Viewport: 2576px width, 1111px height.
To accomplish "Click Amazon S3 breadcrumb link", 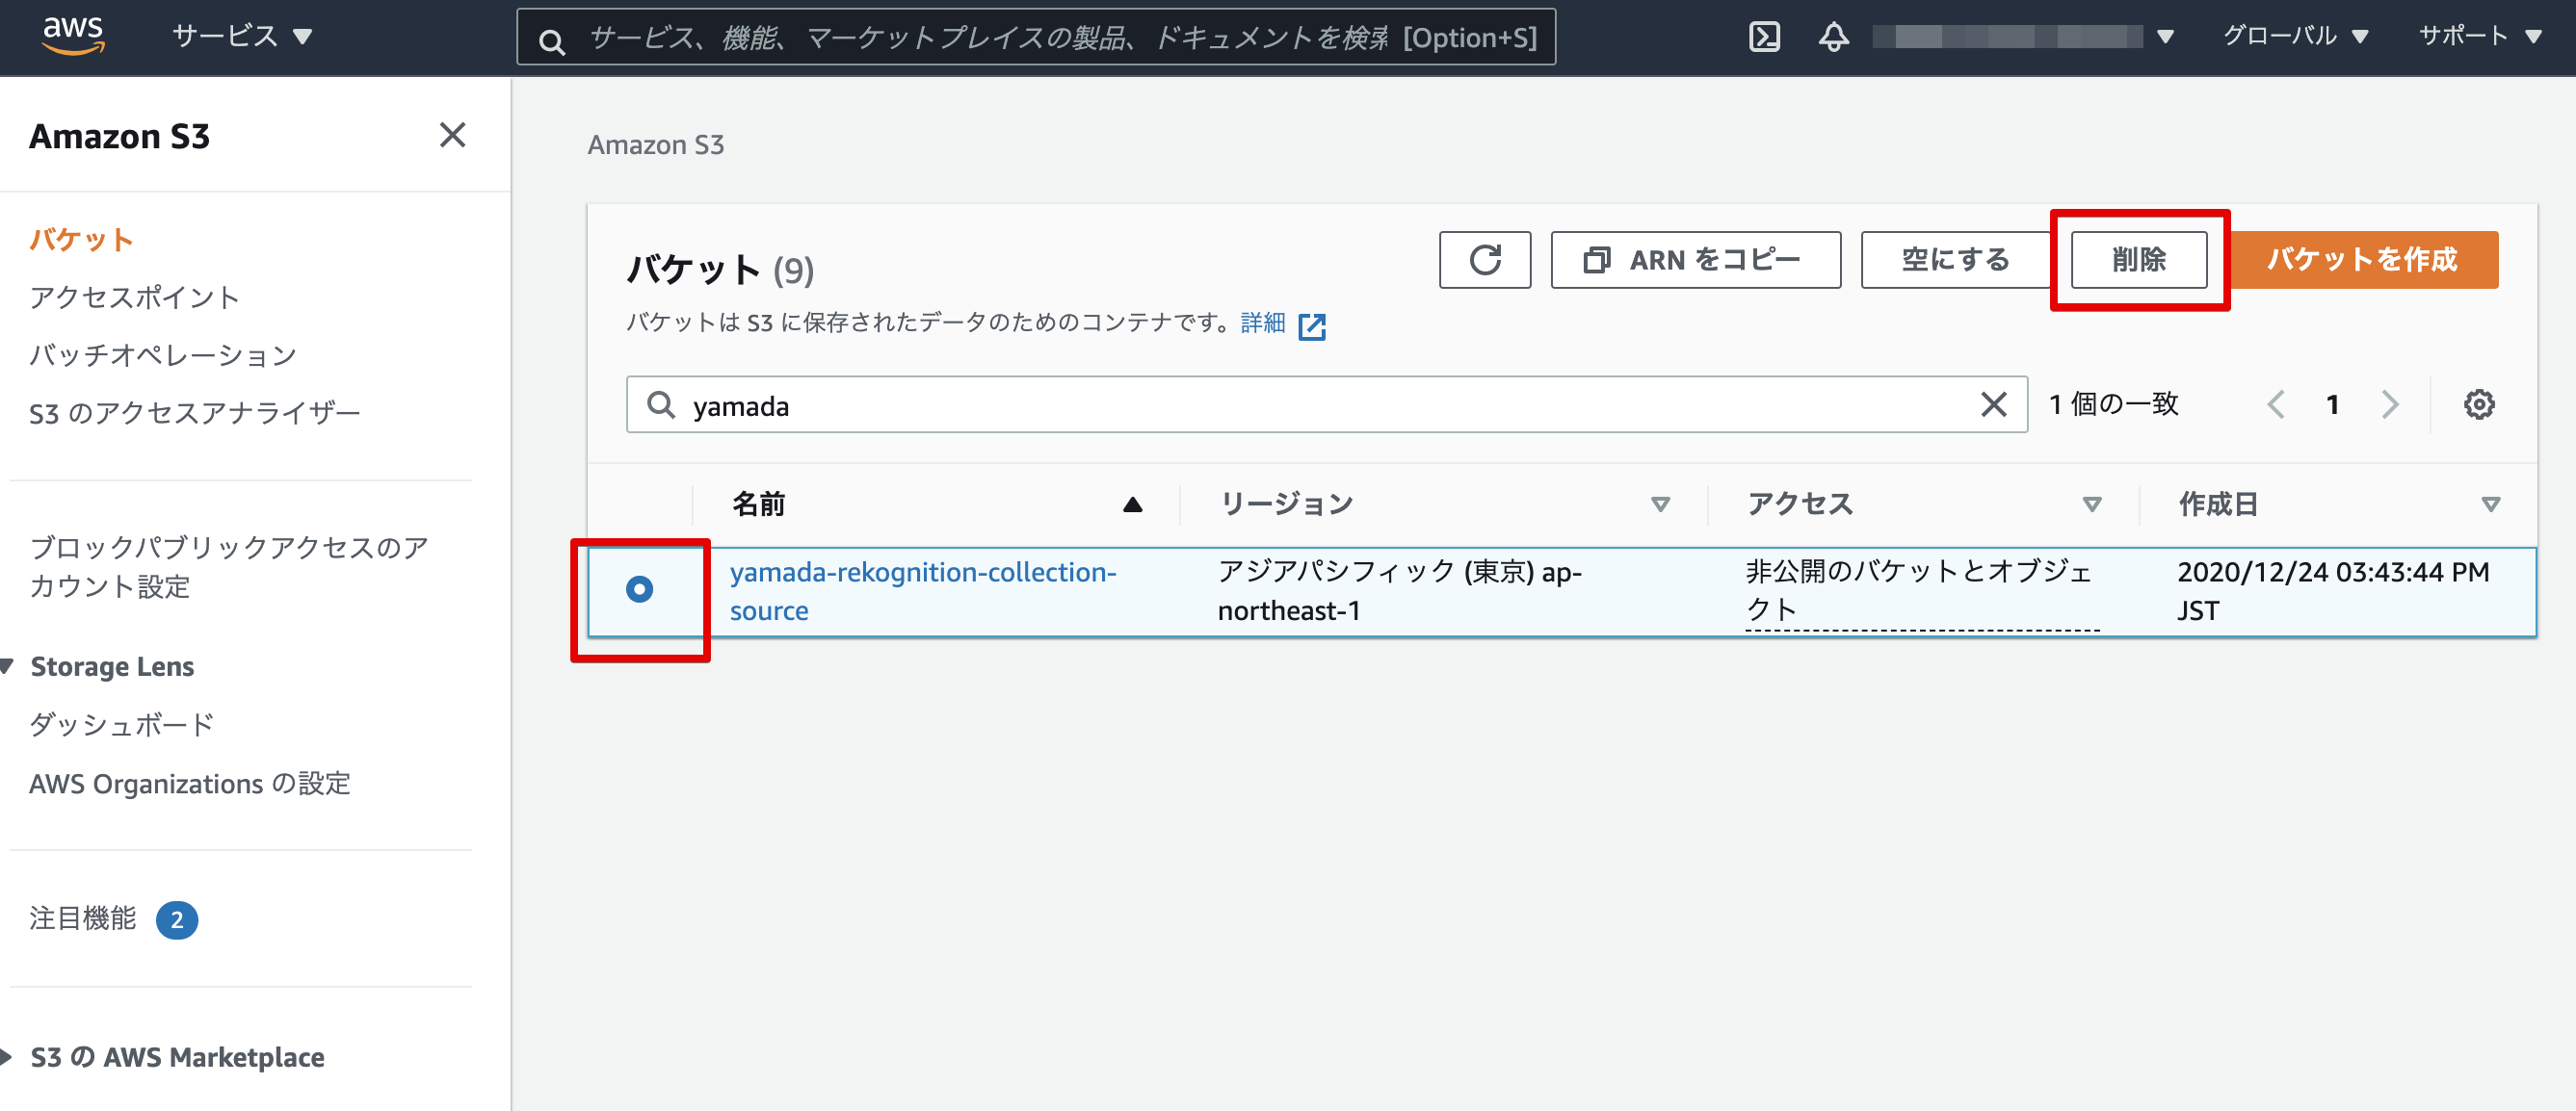I will (655, 146).
